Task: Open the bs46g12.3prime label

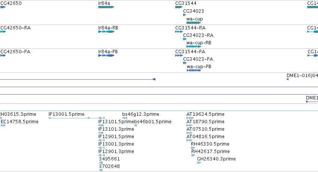Action: point(141,114)
